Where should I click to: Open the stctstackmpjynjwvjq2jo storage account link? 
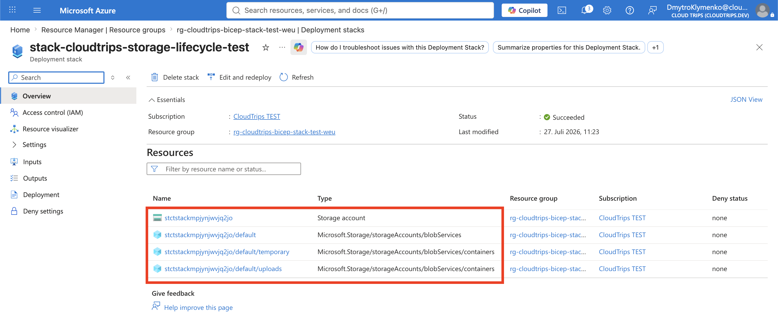pyautogui.click(x=198, y=218)
